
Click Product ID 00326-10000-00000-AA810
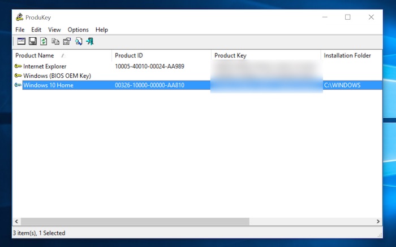[x=149, y=85]
